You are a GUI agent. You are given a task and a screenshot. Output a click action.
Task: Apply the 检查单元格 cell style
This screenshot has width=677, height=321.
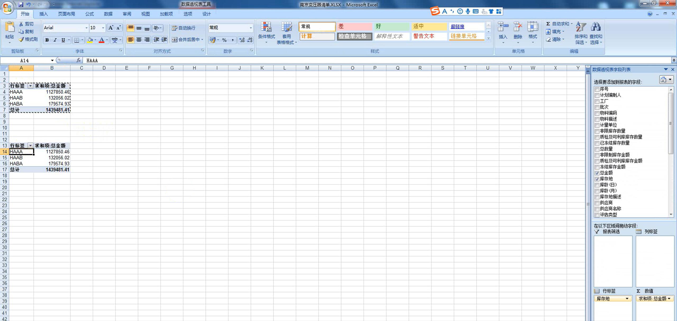pos(354,36)
